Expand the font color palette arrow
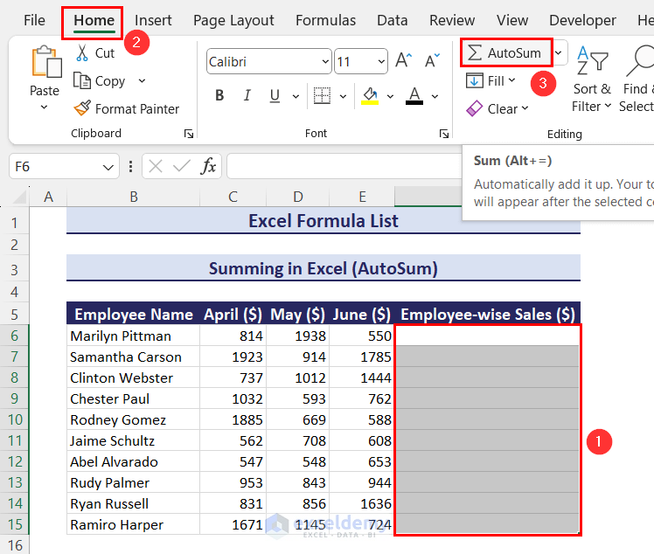654x554 pixels. [x=435, y=97]
